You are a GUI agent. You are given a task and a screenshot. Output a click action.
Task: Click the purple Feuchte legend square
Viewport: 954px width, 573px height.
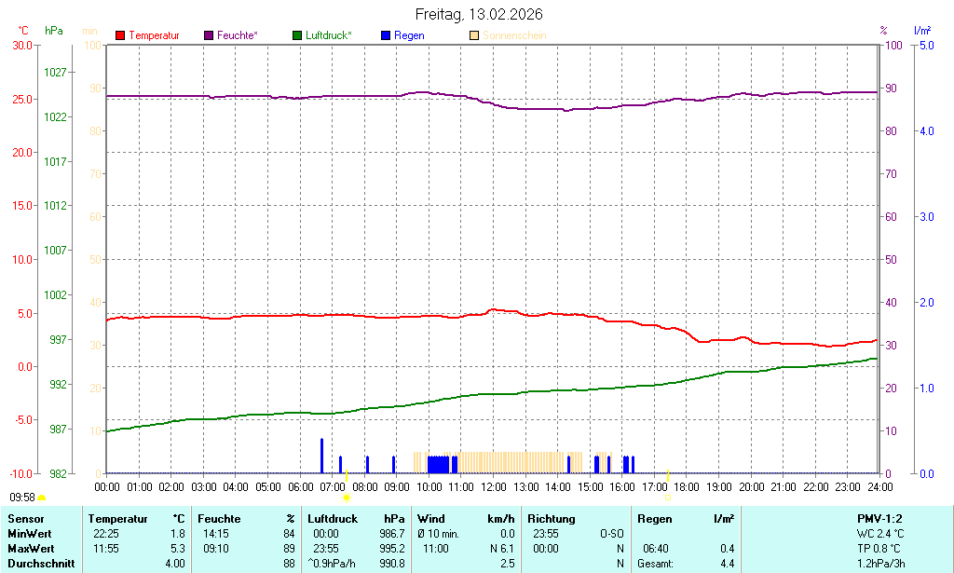(x=209, y=35)
